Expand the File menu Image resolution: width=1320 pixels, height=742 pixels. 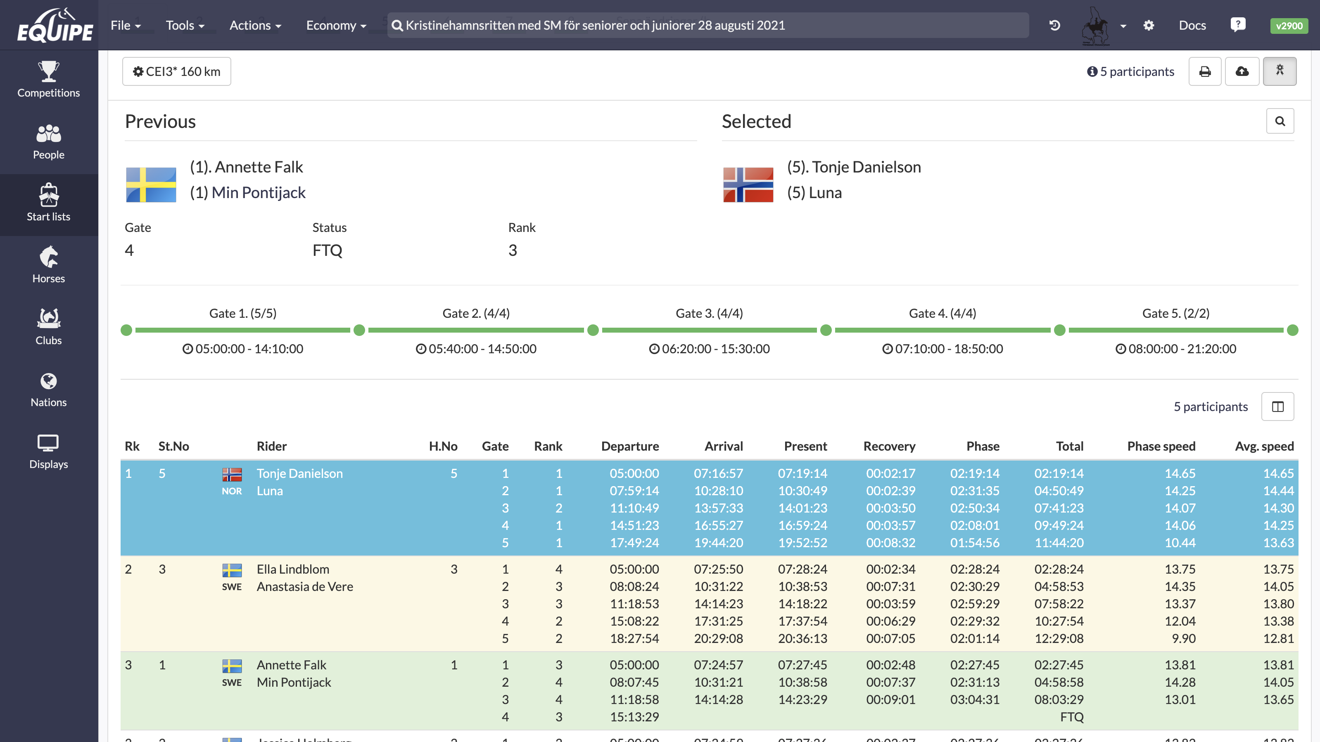tap(126, 25)
